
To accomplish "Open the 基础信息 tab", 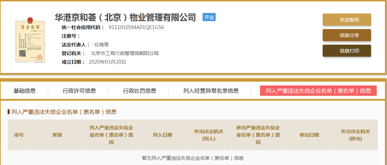I will [25, 91].
